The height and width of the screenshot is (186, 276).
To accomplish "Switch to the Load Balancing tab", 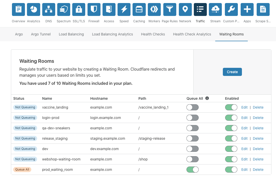I will [71, 34].
